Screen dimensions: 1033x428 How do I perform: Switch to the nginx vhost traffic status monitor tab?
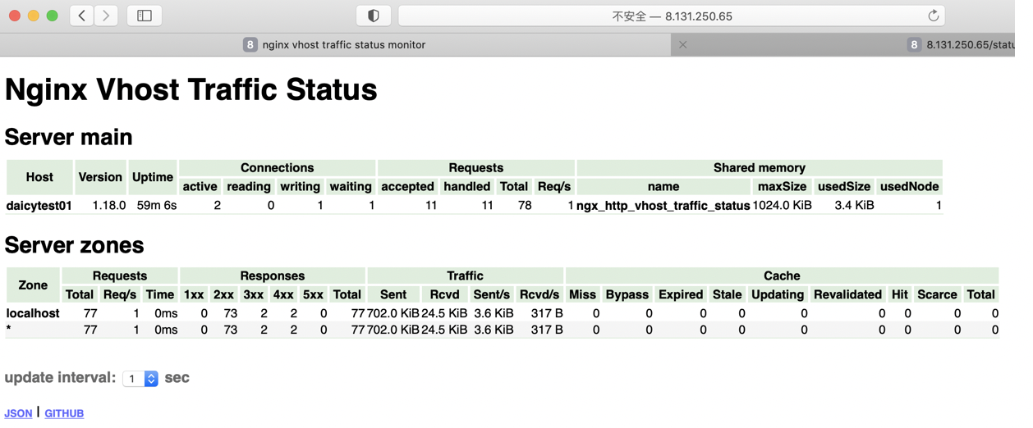335,45
